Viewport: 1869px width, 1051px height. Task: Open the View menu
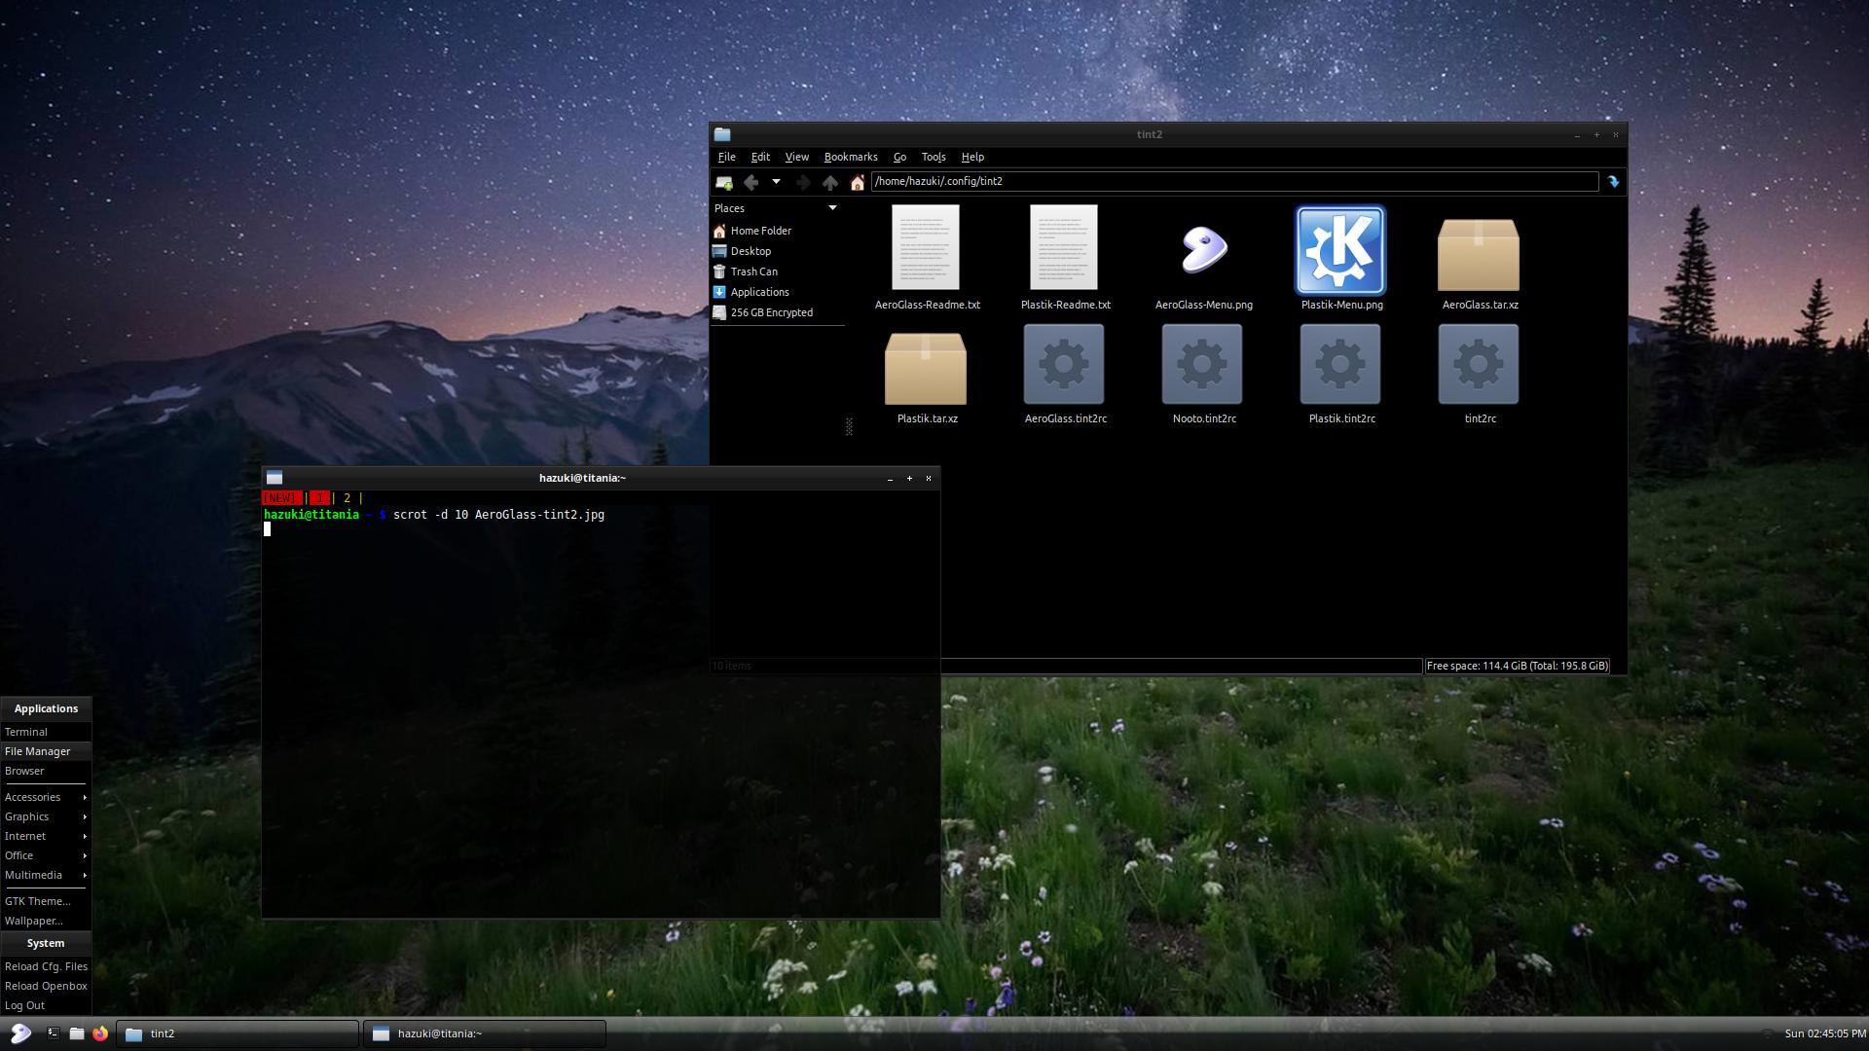(796, 157)
